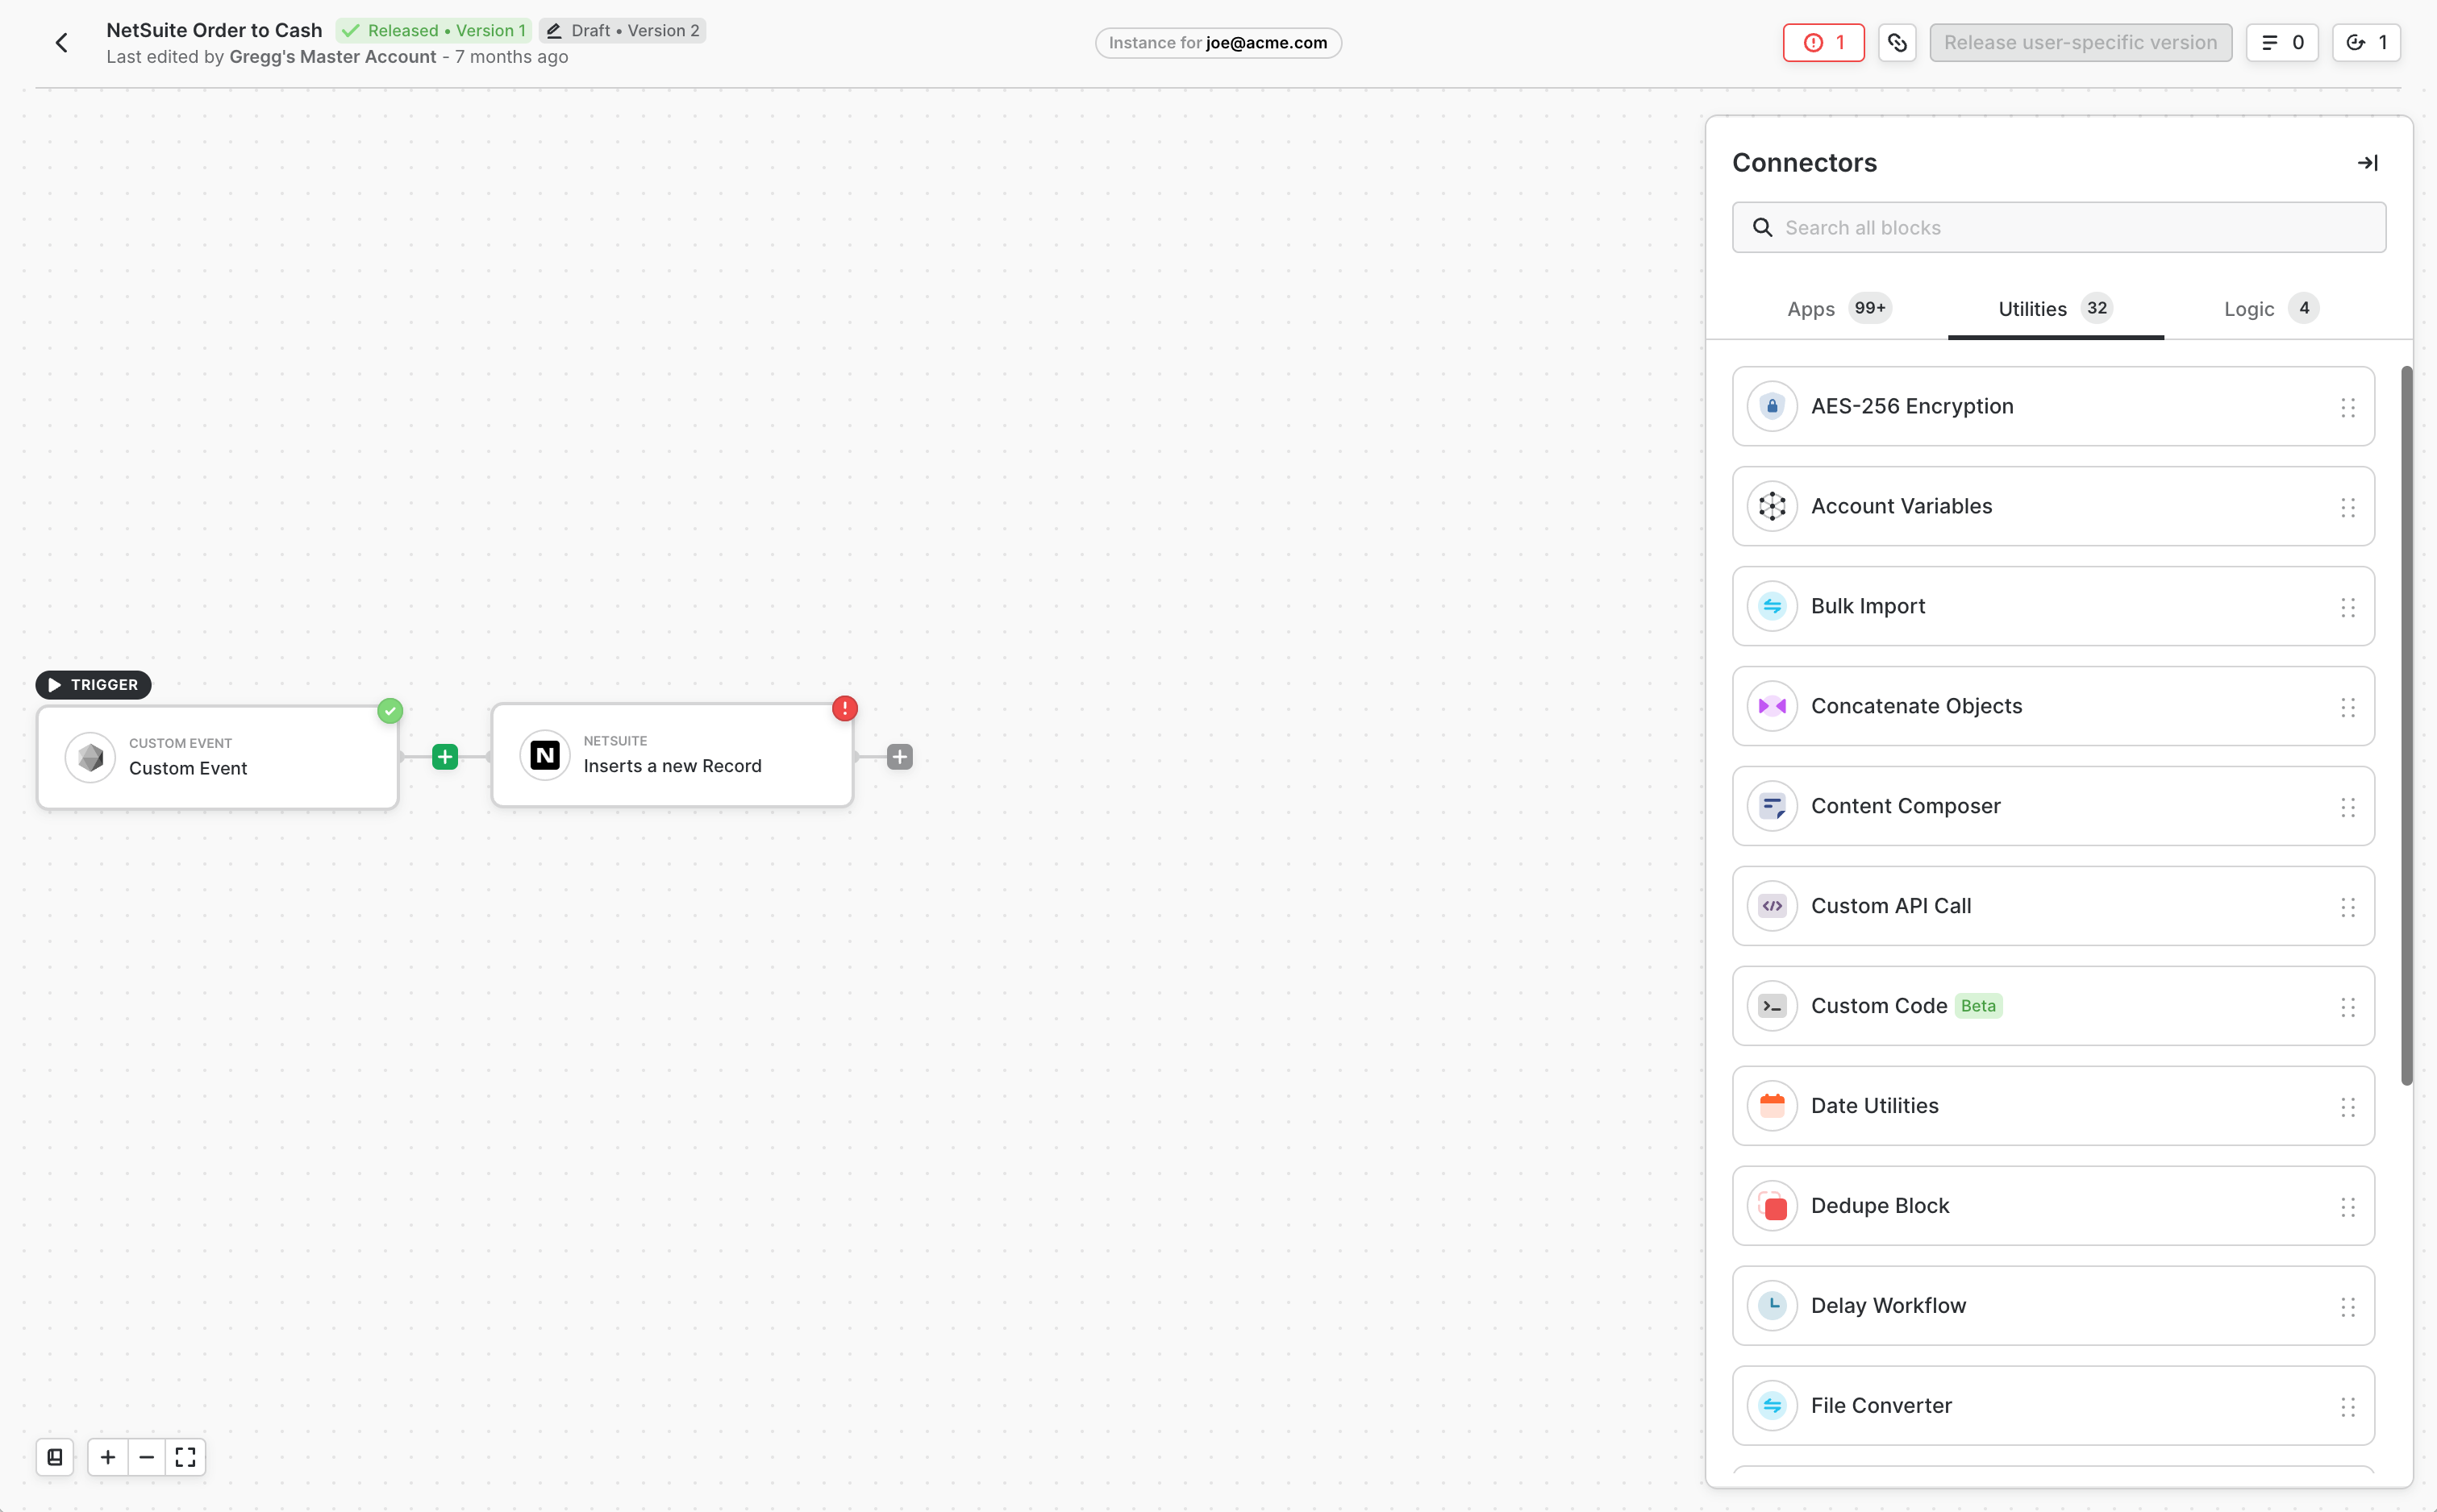Image resolution: width=2437 pixels, height=1512 pixels.
Task: Select Released Version 1 badge
Action: coord(434,31)
